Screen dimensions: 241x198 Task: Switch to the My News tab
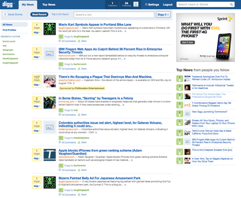point(28,5)
